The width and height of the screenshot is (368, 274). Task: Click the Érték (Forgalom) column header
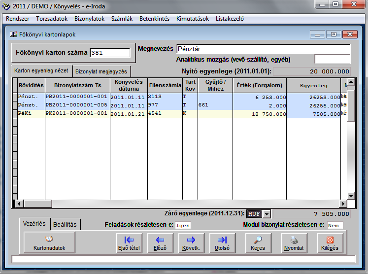[259, 85]
